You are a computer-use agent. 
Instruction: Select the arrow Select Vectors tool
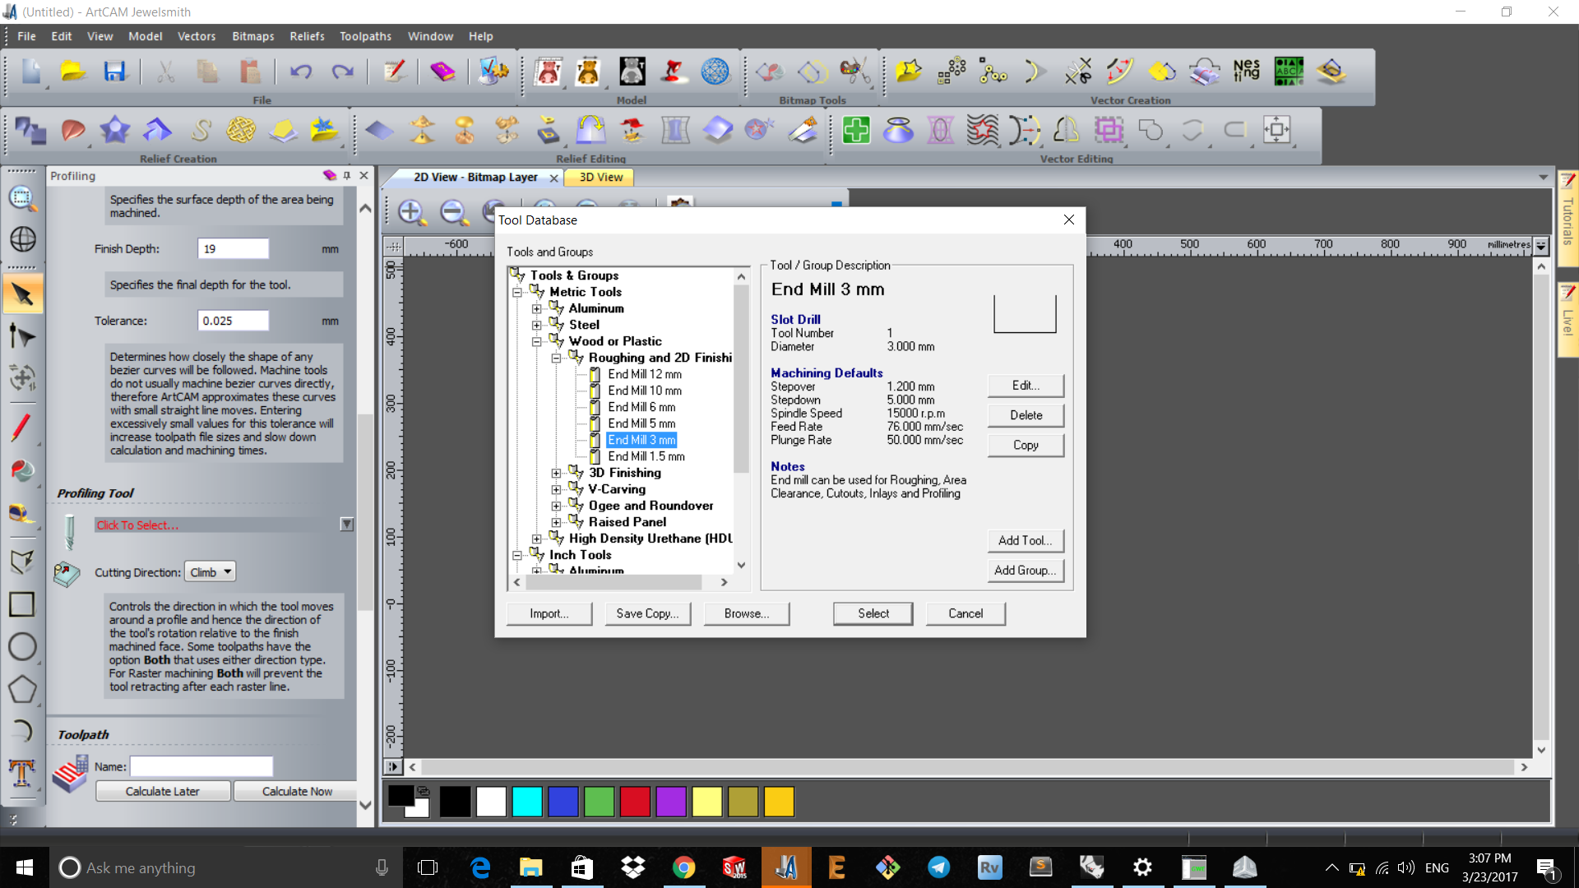[22, 294]
